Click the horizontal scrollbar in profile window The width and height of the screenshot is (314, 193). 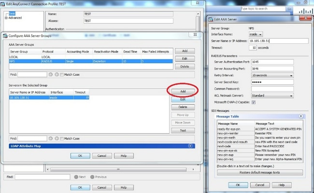(x=118, y=170)
